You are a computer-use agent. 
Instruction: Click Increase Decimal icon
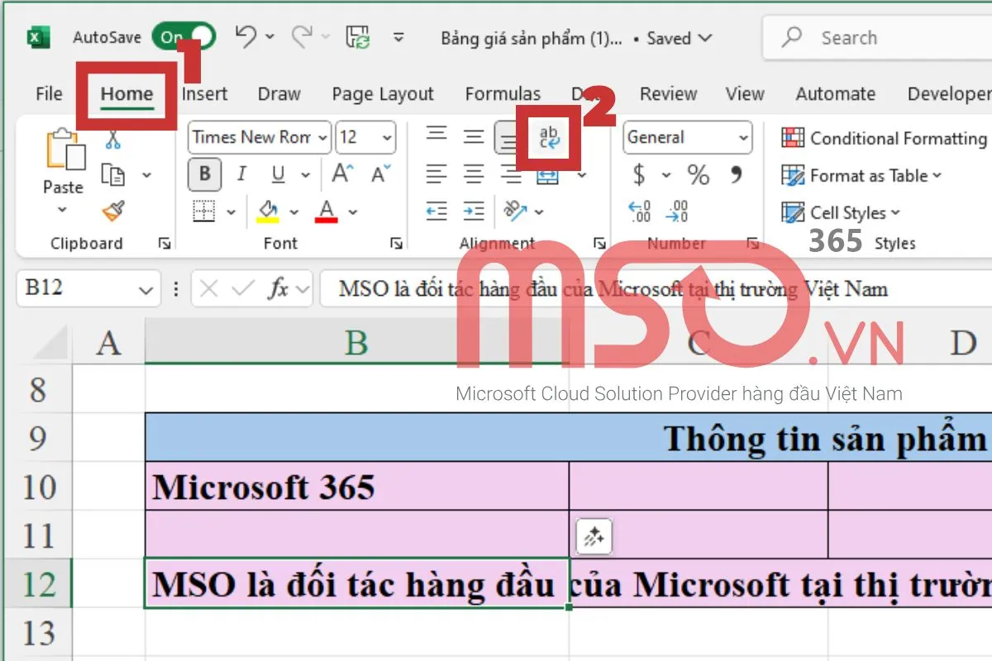(x=640, y=212)
